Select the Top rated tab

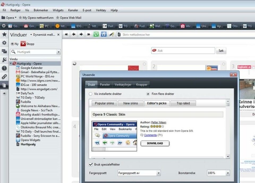[183, 103]
